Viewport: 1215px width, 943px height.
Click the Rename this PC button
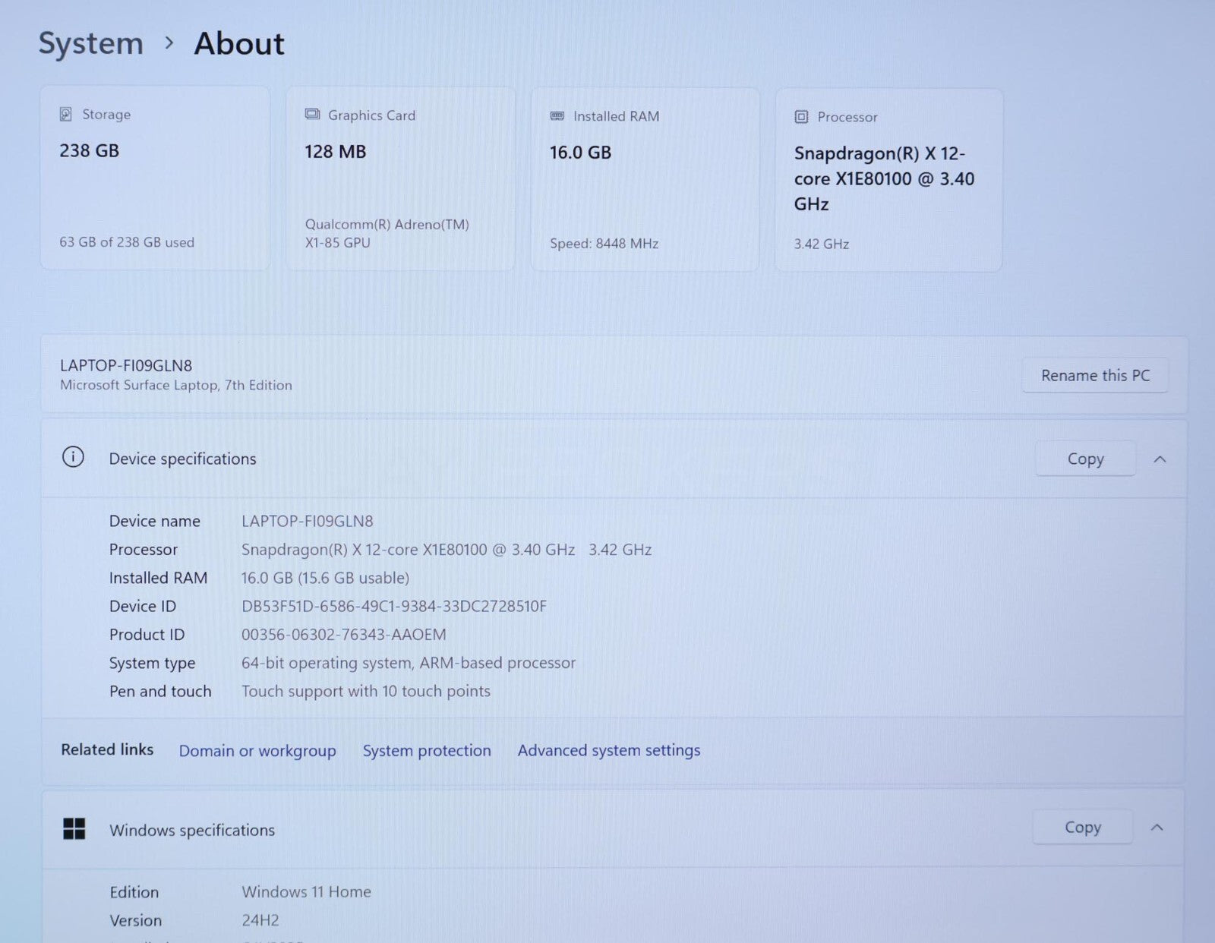(1095, 375)
